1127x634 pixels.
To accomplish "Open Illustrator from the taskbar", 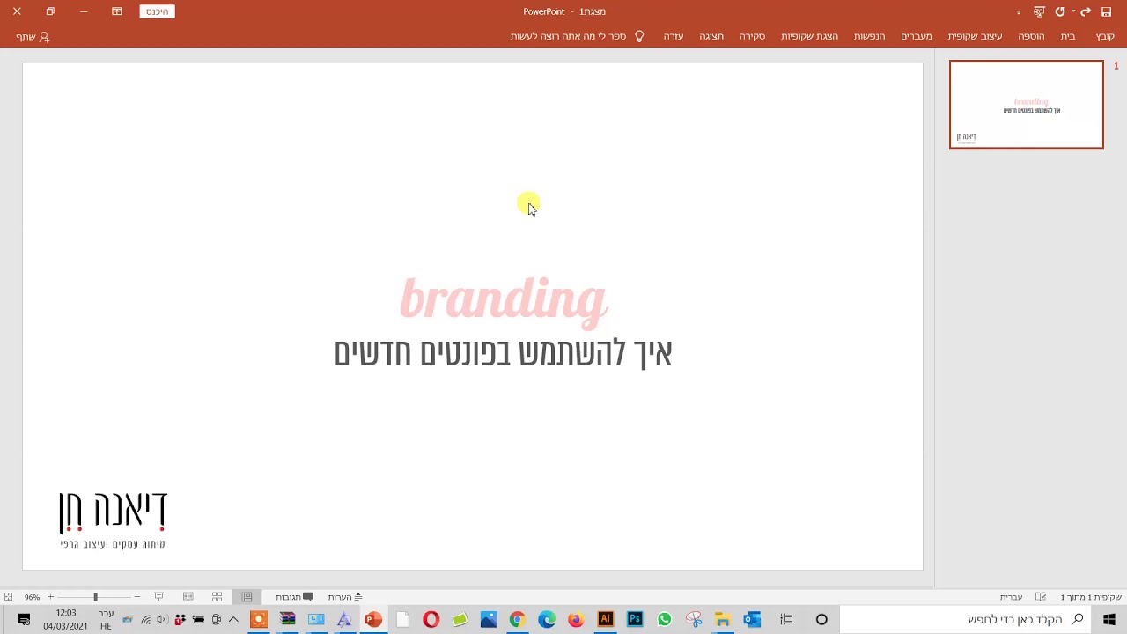I will (x=605, y=620).
